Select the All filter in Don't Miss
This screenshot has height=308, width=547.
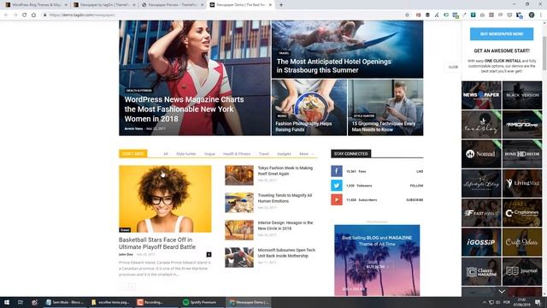point(166,154)
